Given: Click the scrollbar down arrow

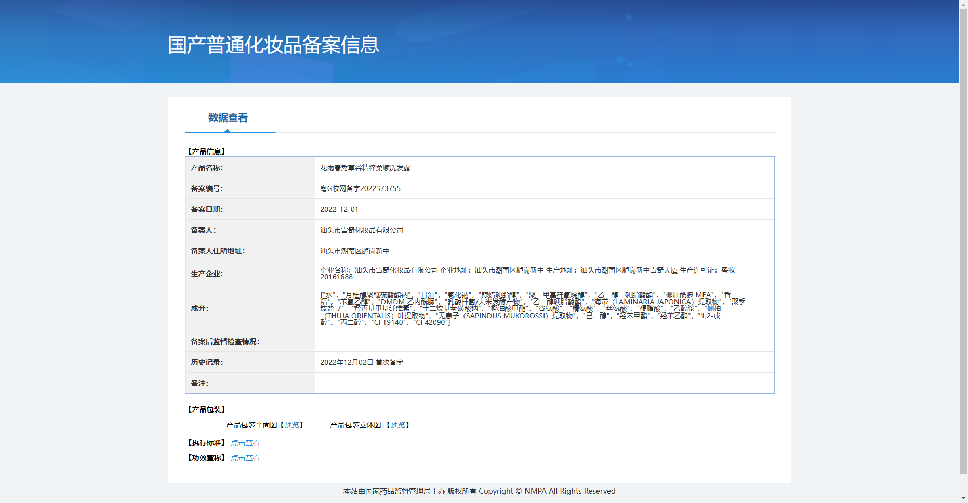Looking at the screenshot, I should [963, 499].
